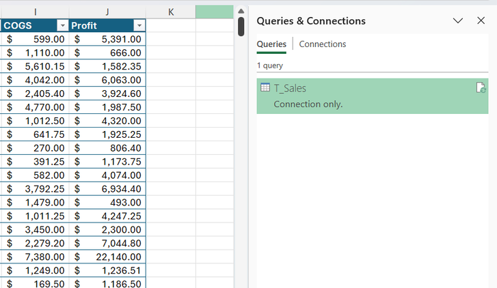Image resolution: width=497 pixels, height=288 pixels.
Task: Click the vertical scrollbar thumb
Action: (x=241, y=27)
